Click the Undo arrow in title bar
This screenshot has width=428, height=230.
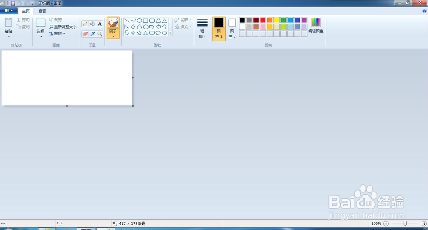click(20, 3)
